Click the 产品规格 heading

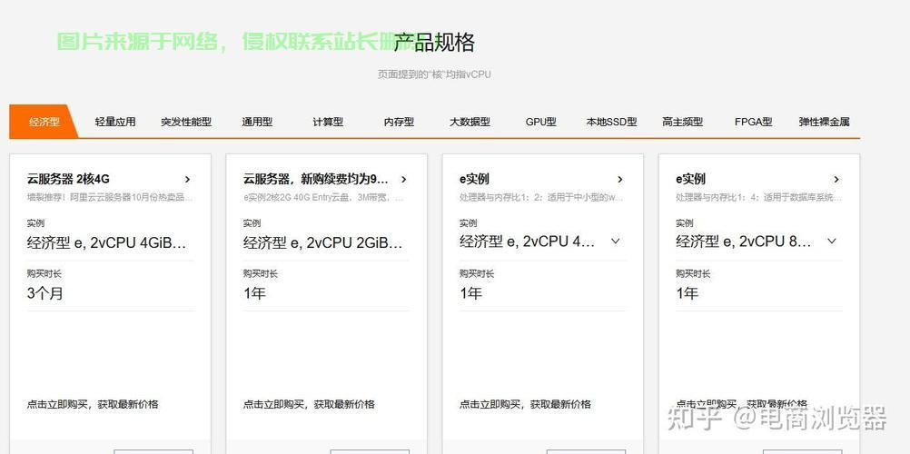pos(435,43)
